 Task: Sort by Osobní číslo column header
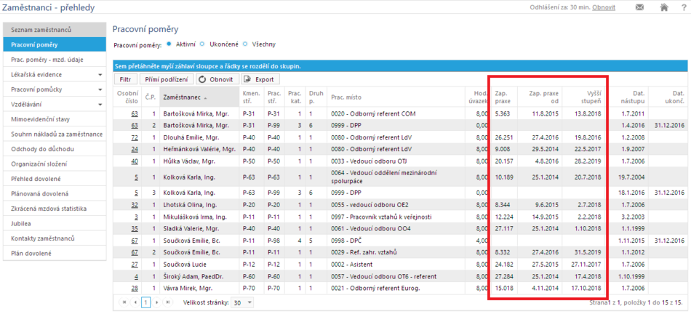click(128, 97)
